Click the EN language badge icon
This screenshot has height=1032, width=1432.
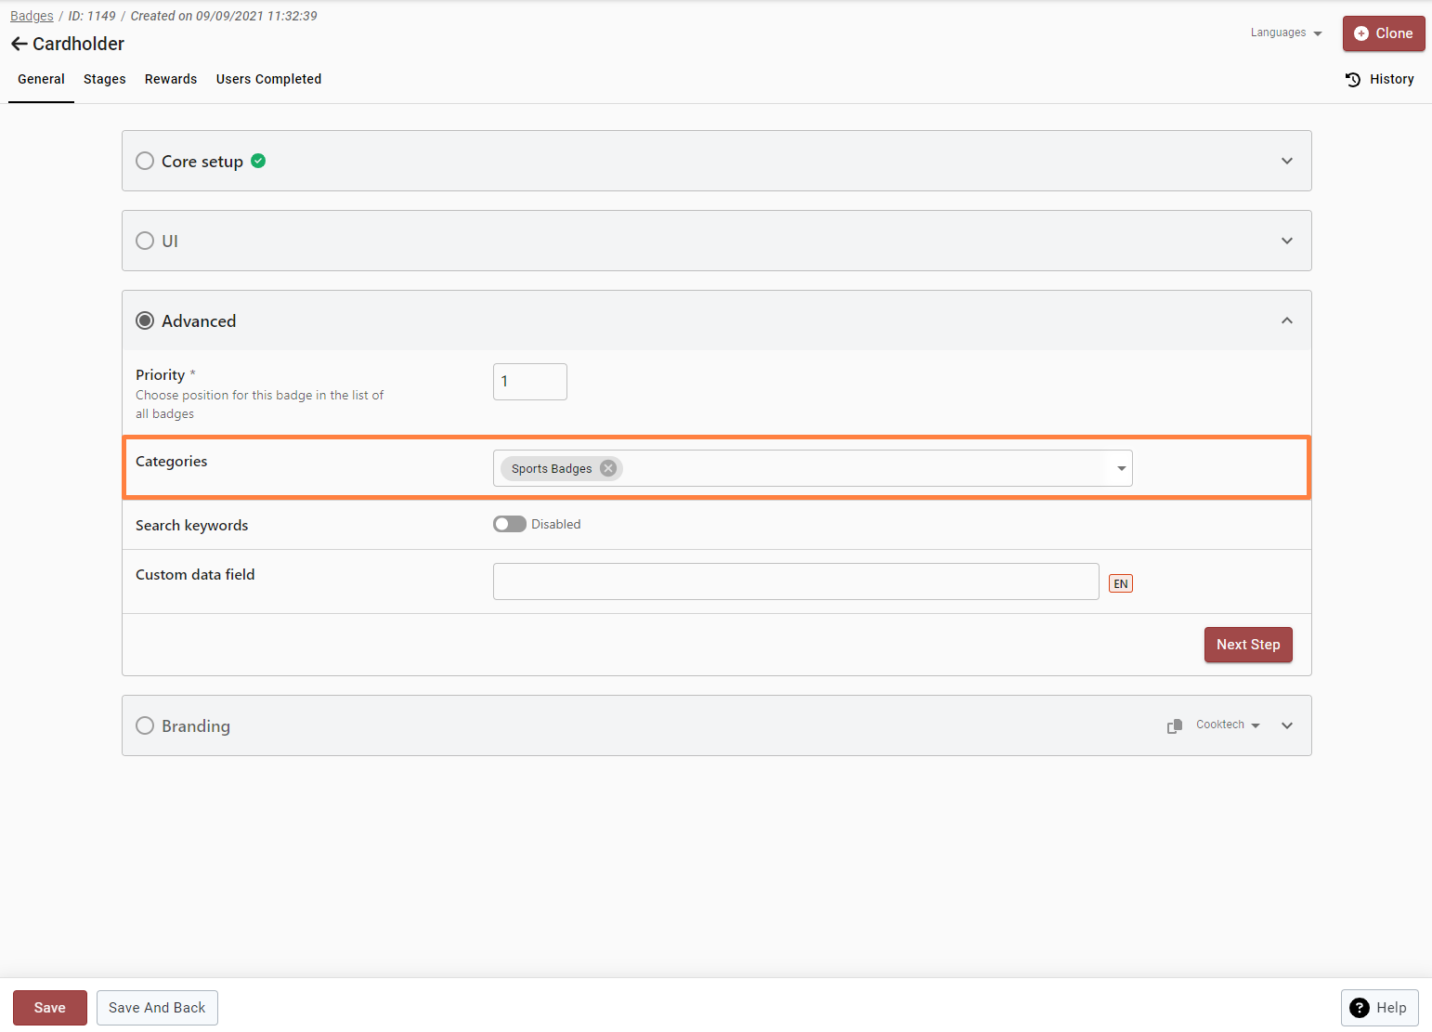[1120, 583]
